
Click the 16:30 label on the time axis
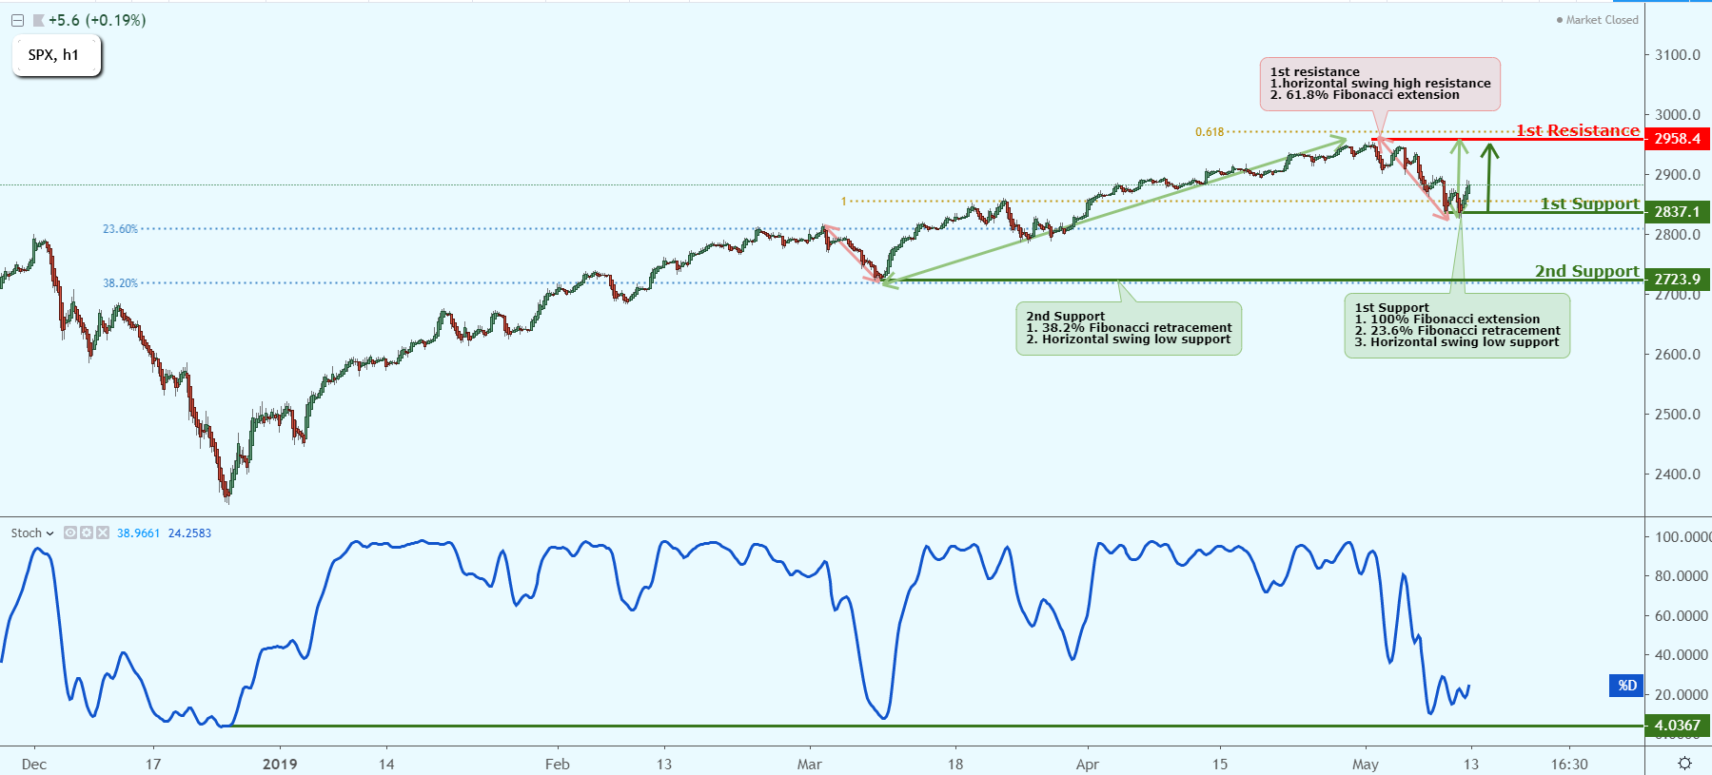1569,765
